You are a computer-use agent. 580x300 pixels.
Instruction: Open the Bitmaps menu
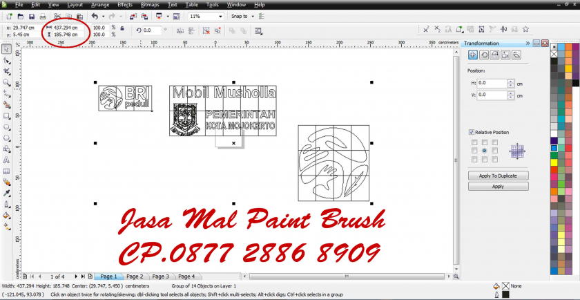tap(149, 5)
